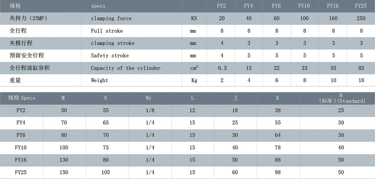Select the 'Safety stroke' row label
375x179 pixels.
coord(110,56)
